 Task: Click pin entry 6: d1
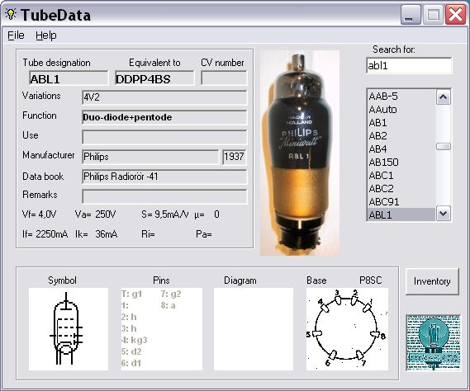coord(131,363)
